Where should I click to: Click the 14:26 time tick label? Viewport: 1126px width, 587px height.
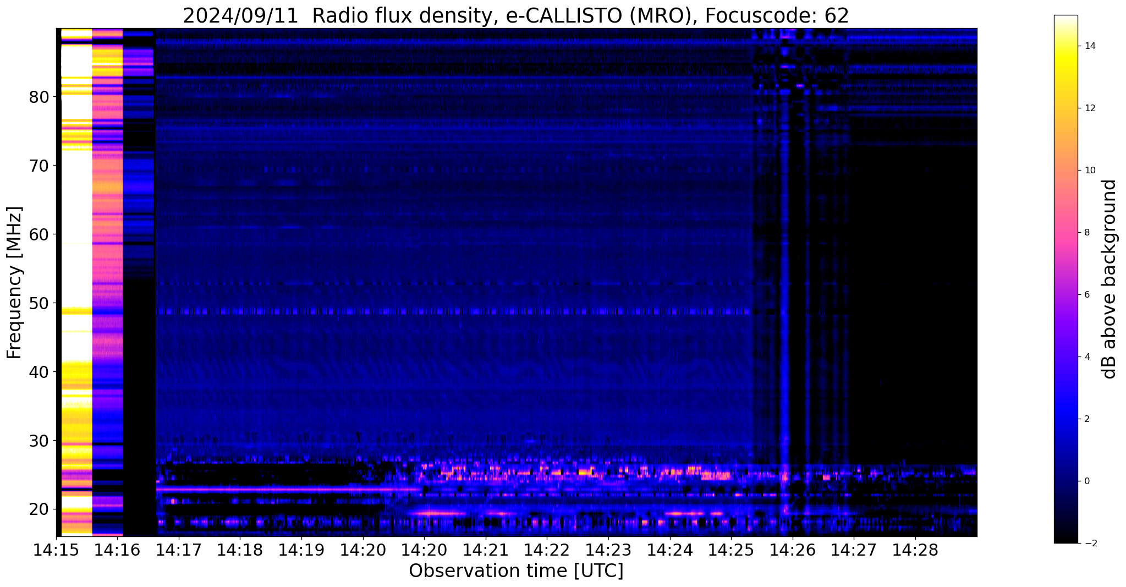point(792,550)
